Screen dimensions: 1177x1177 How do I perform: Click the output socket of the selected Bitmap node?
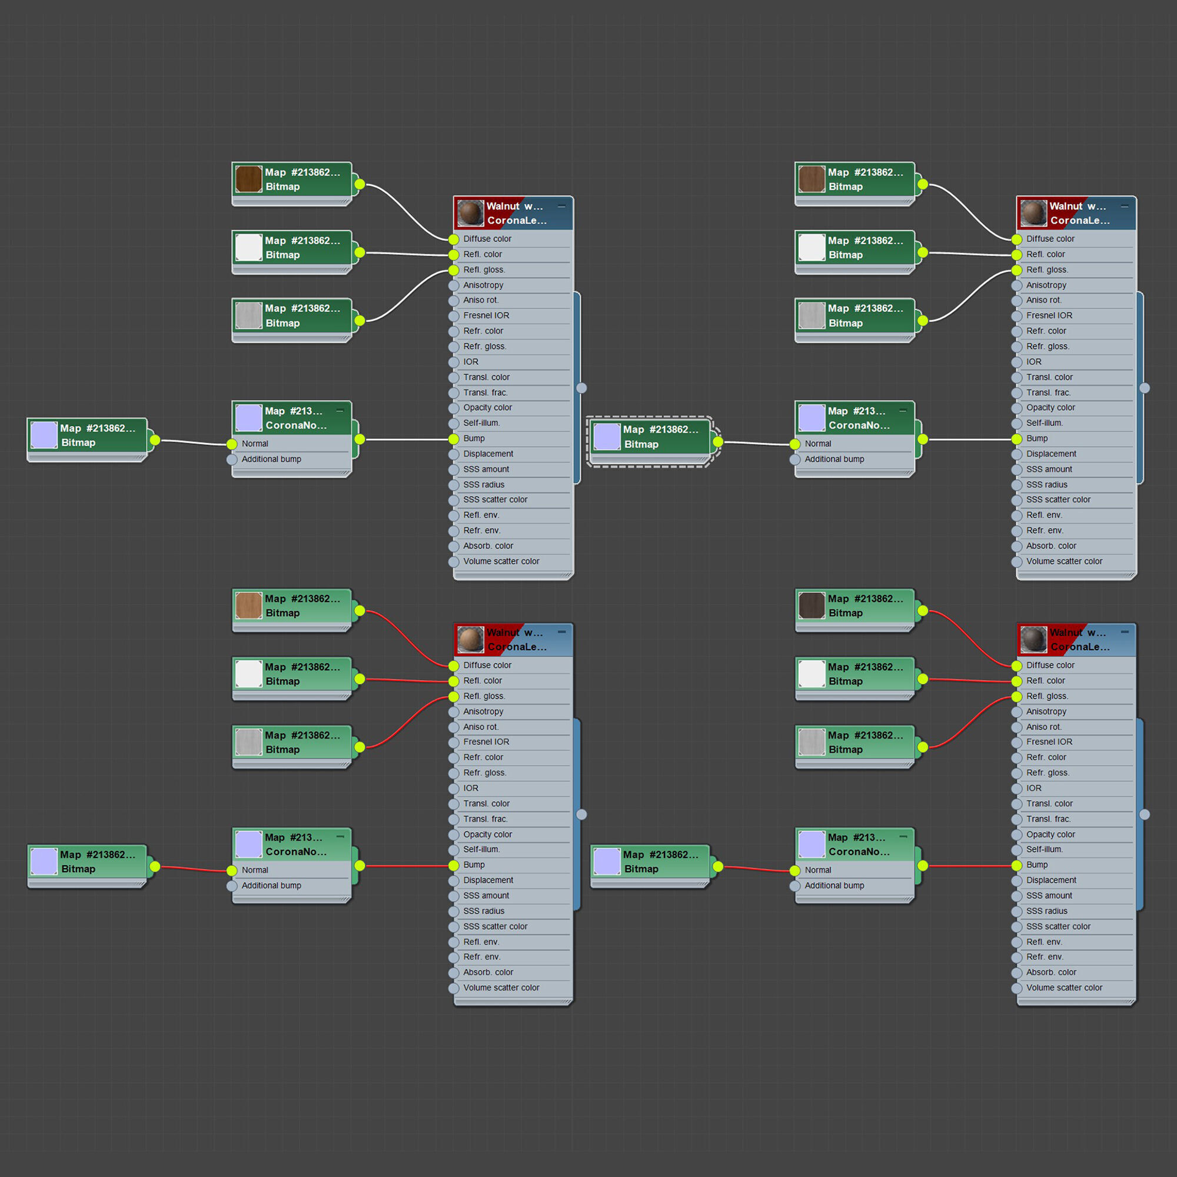pyautogui.click(x=718, y=442)
